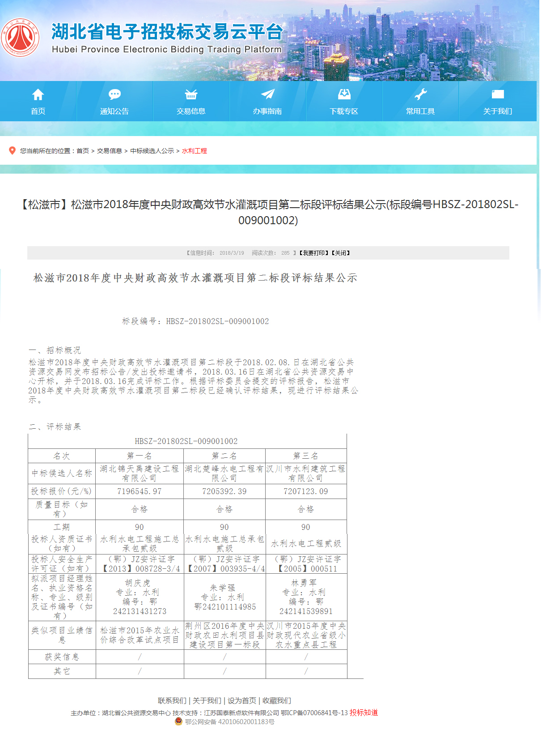Click the download tray icon
This screenshot has height=742, width=542.
click(344, 94)
